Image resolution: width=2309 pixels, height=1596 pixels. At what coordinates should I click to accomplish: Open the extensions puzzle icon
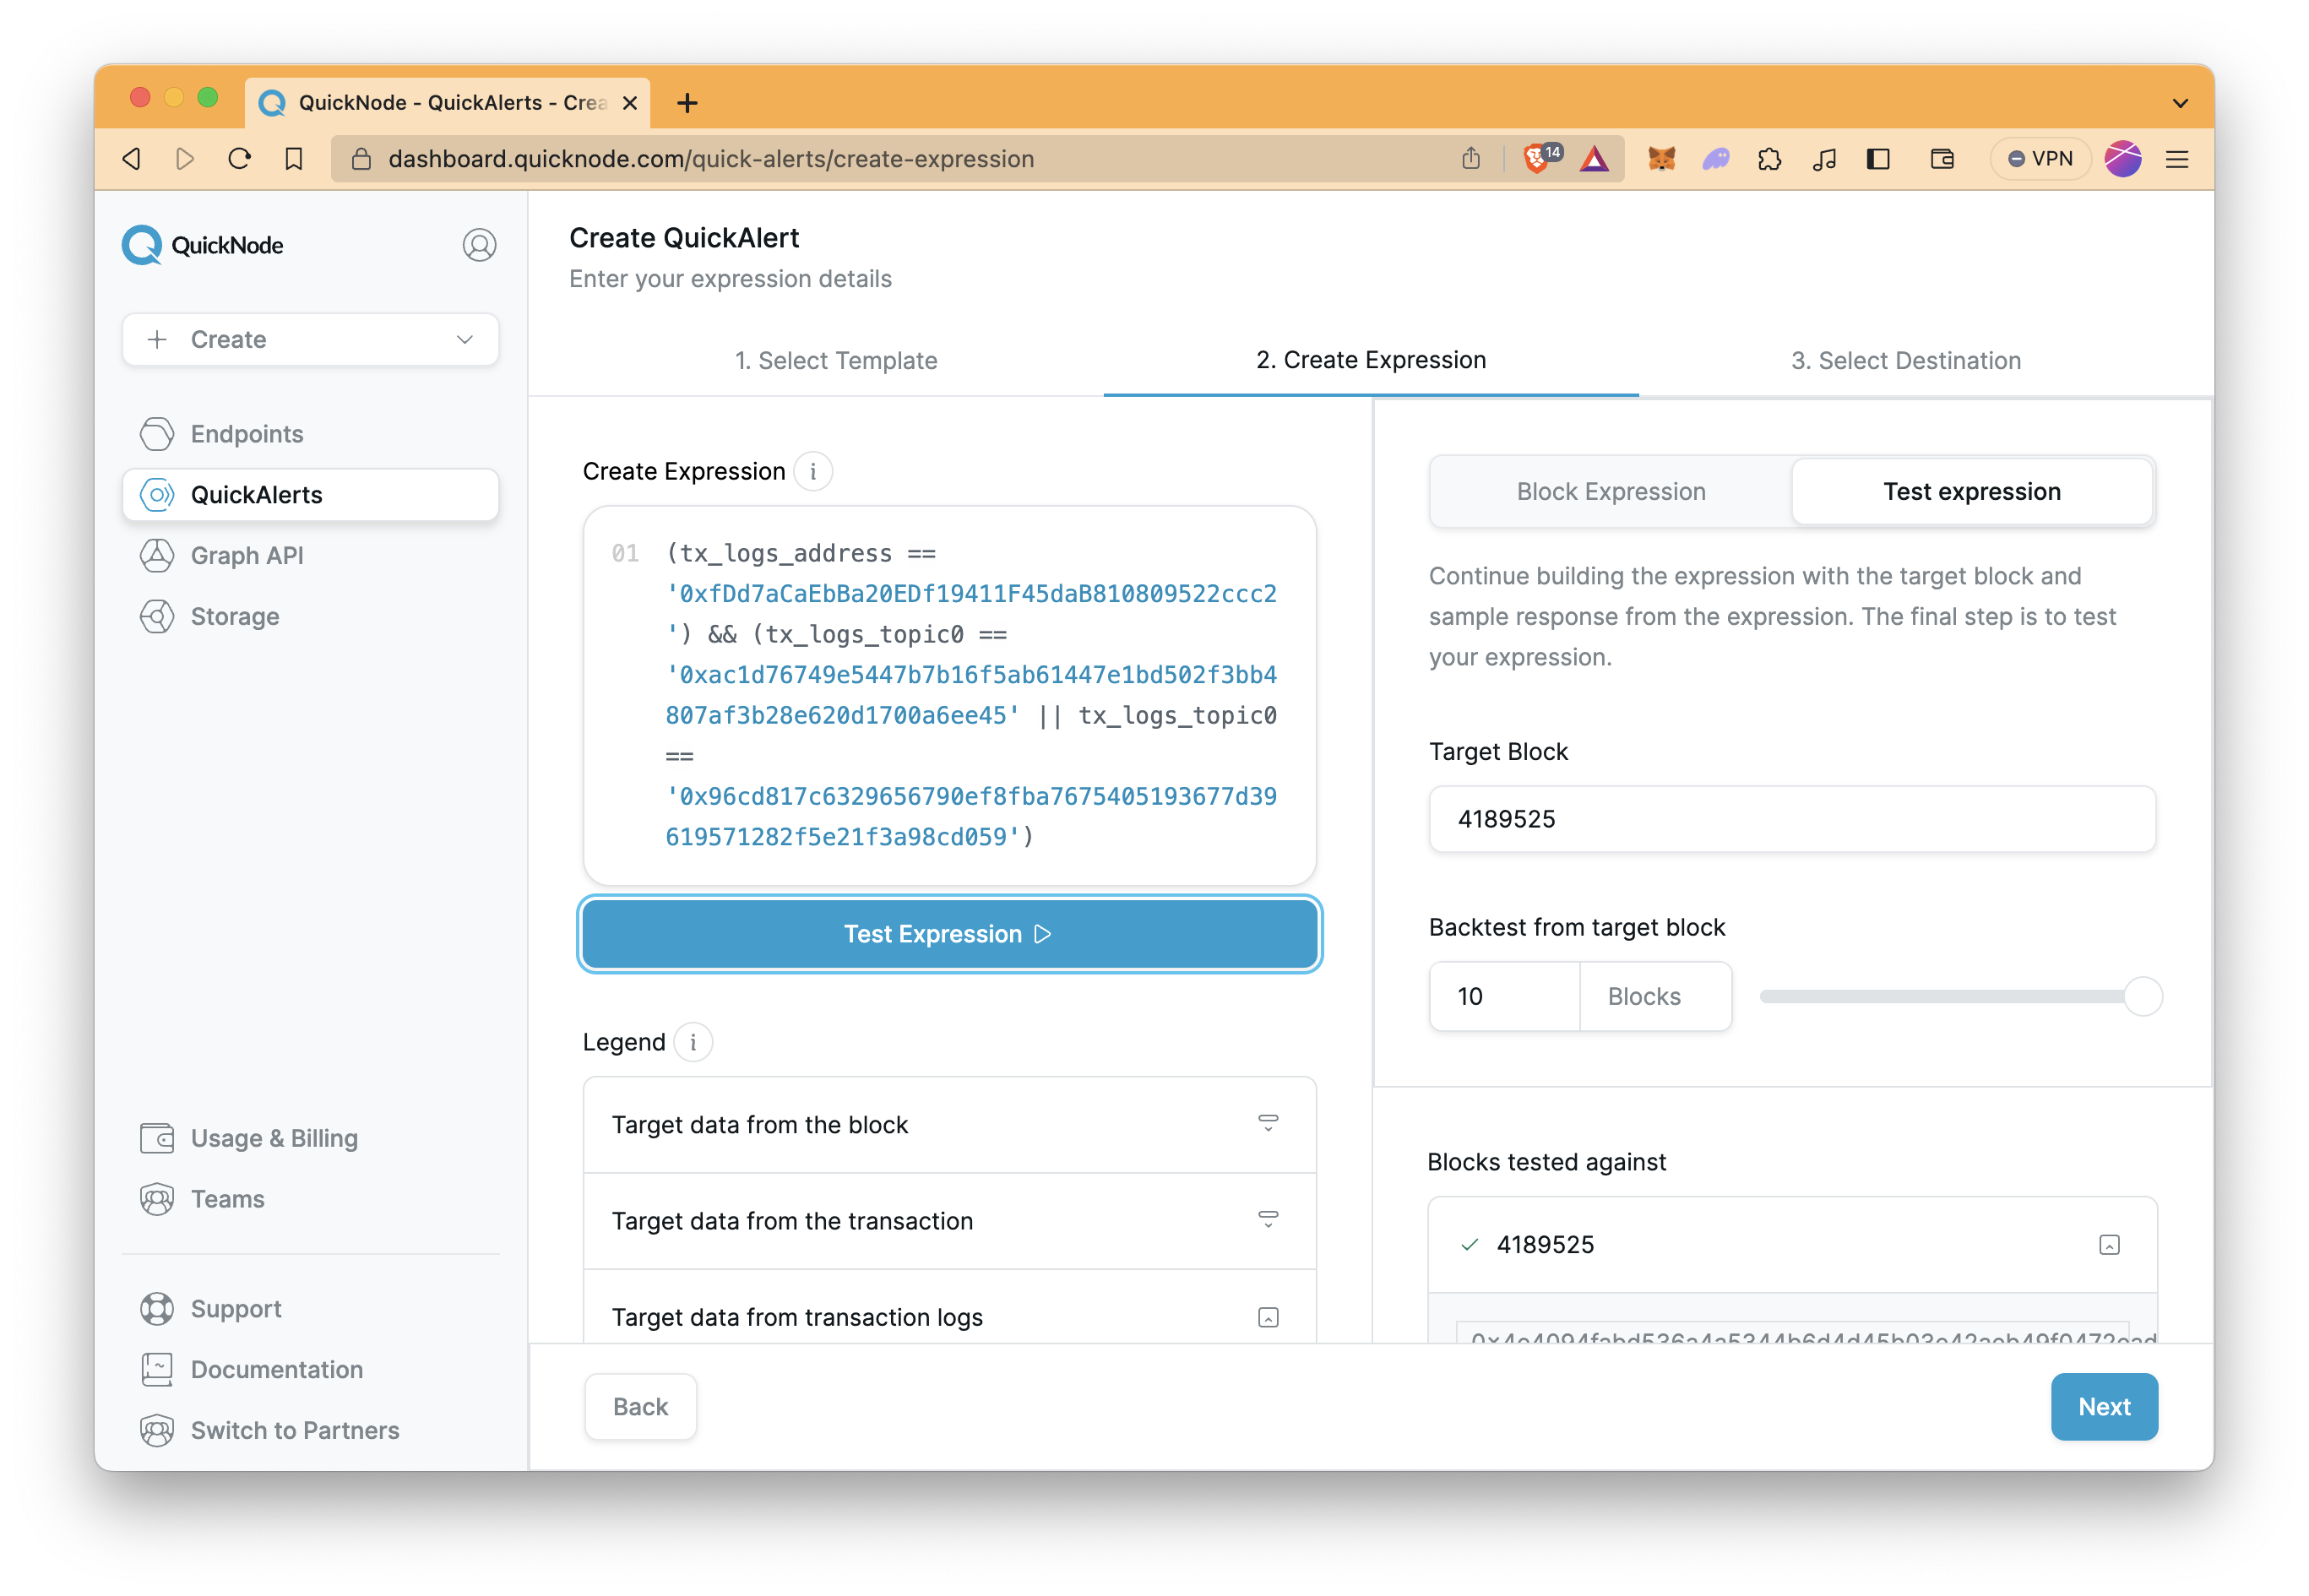pos(1770,159)
